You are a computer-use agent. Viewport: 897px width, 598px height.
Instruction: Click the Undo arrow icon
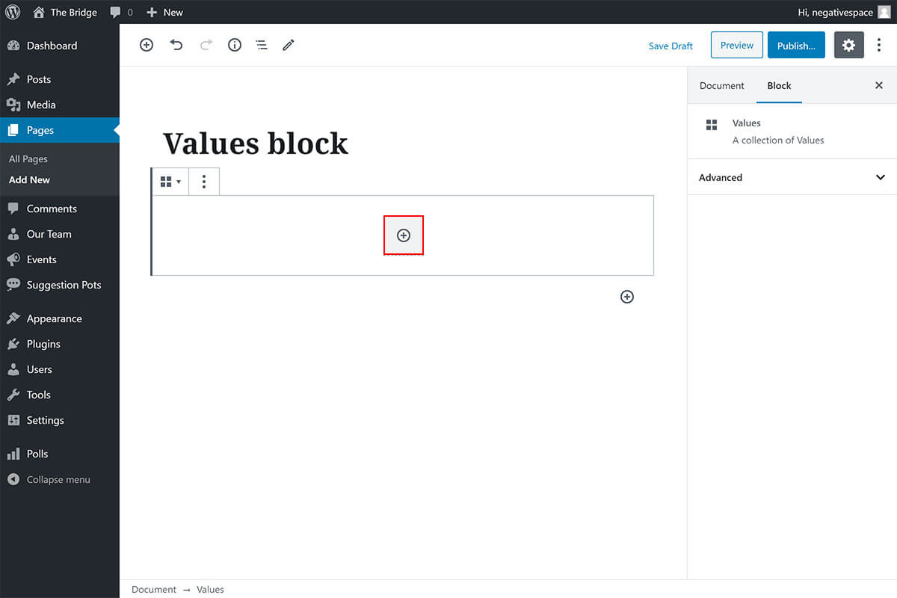pos(176,45)
